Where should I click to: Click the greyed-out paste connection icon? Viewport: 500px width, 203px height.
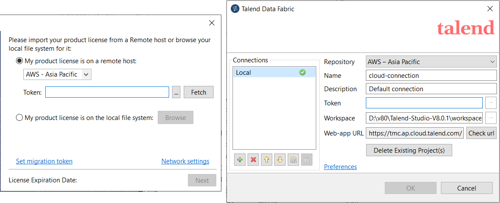tap(306, 160)
